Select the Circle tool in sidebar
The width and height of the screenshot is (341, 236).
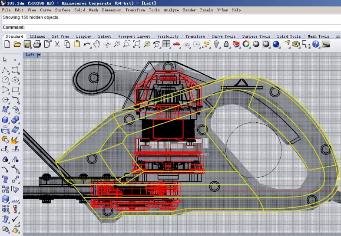(x=6, y=80)
